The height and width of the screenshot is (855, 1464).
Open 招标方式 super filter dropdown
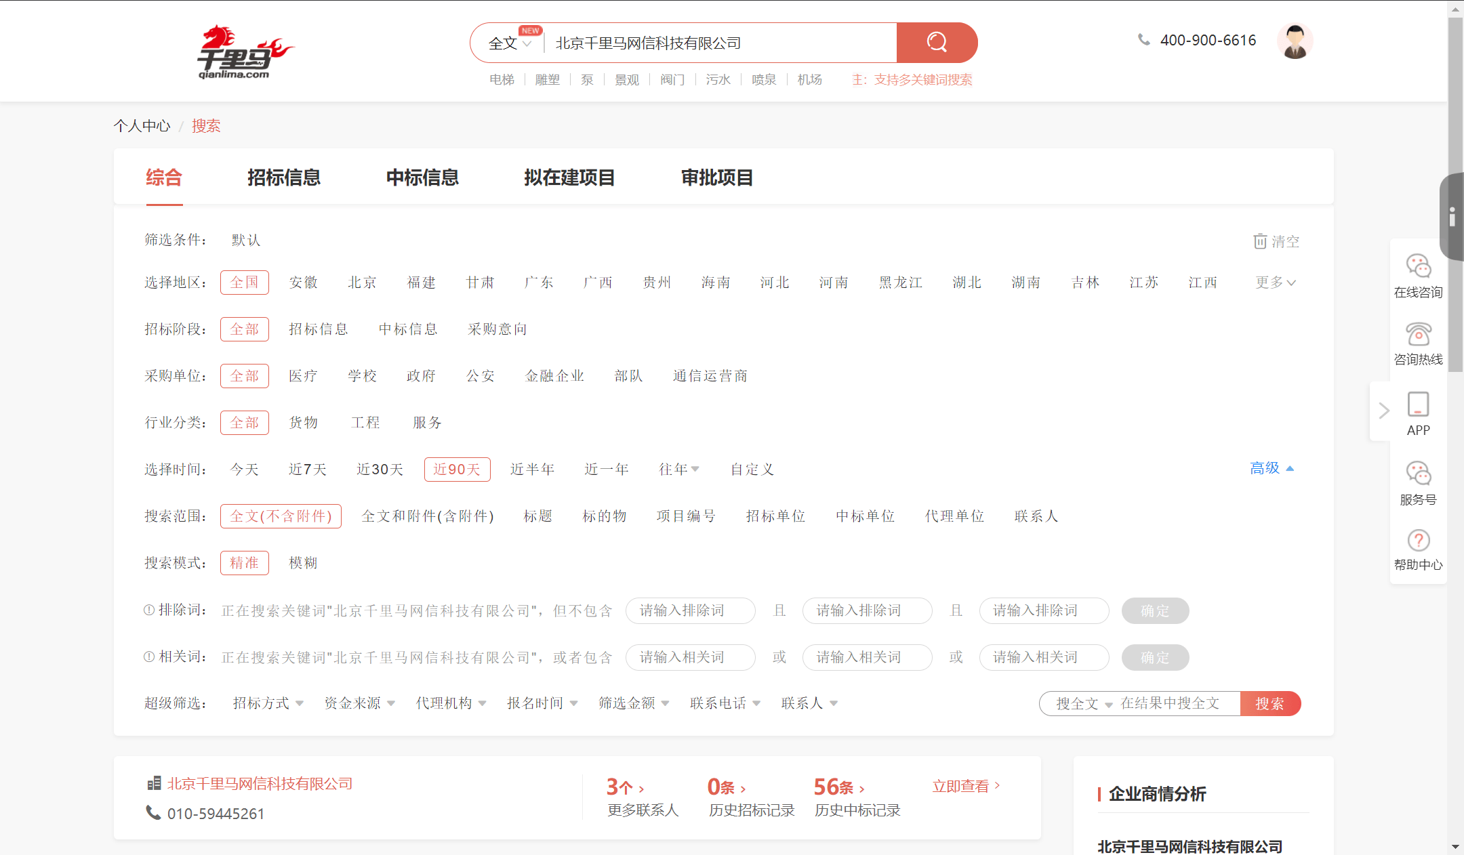coord(268,703)
